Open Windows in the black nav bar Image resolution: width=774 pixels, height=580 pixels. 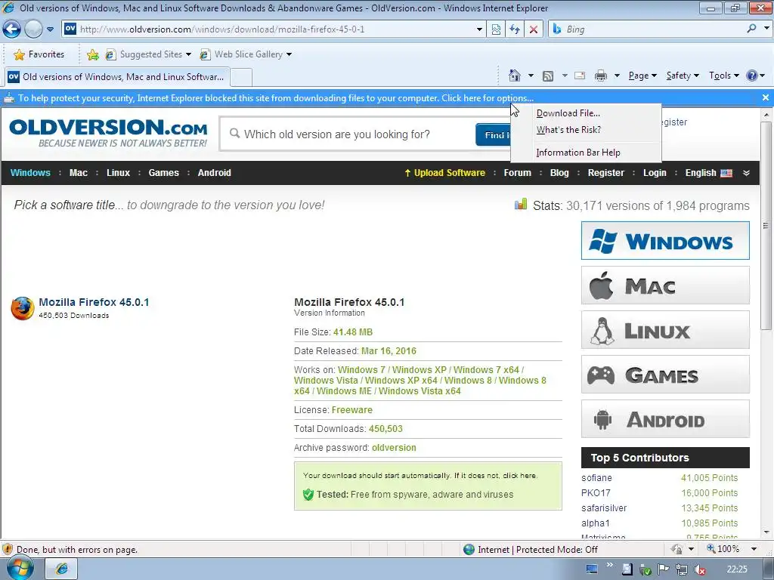[x=30, y=173]
